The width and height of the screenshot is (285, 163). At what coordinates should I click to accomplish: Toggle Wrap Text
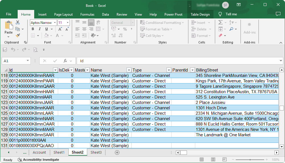98,22
